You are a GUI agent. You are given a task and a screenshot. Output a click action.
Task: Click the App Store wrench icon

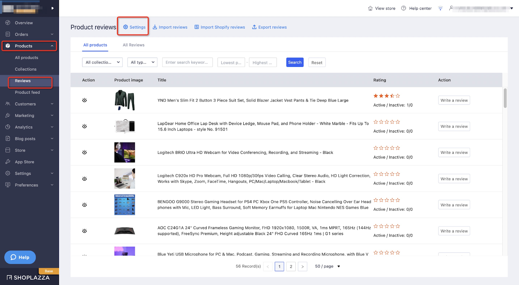coord(8,162)
